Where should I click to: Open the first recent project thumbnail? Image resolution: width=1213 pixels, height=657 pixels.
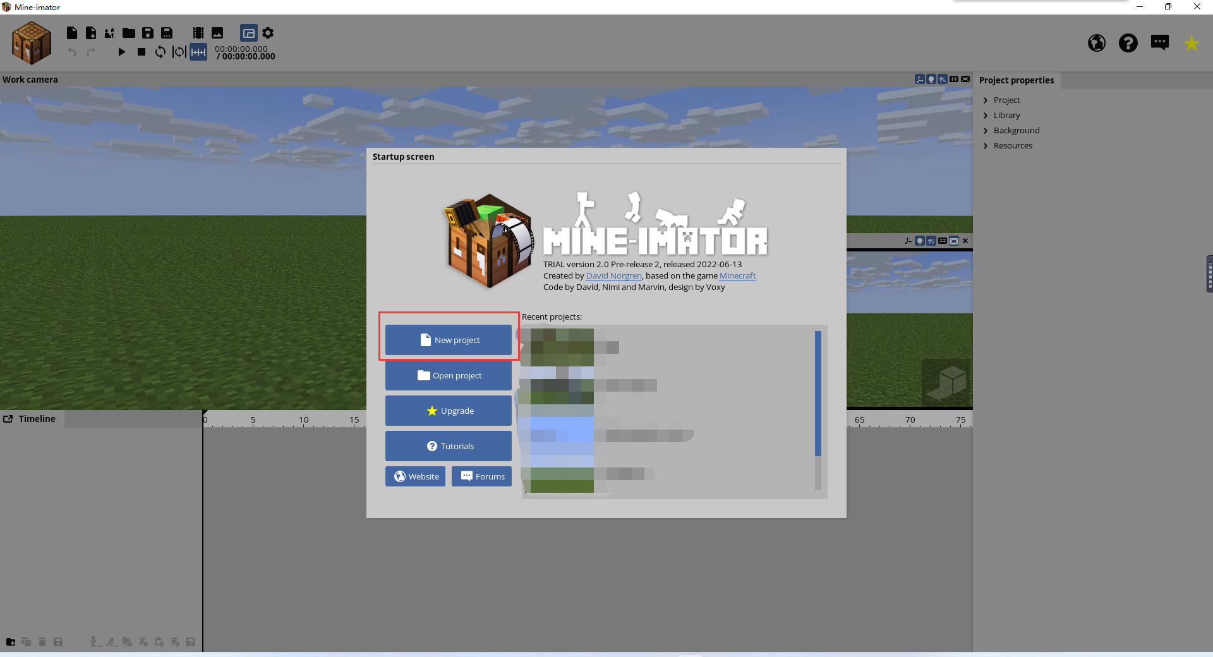pyautogui.click(x=562, y=347)
